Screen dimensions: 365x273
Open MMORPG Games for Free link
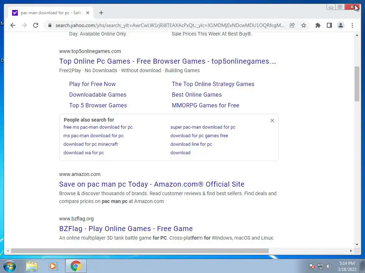pos(206,105)
